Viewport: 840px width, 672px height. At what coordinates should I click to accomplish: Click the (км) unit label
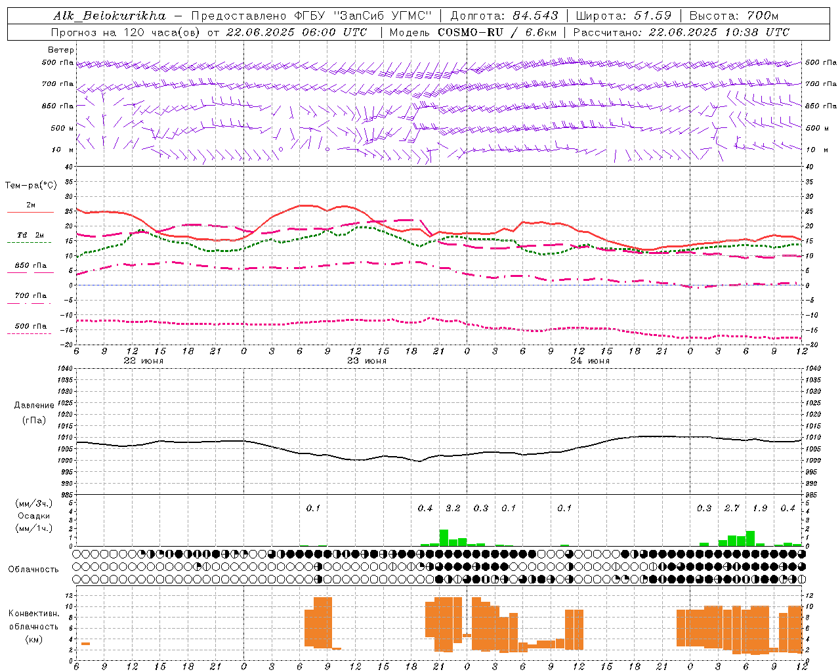pyautogui.click(x=34, y=639)
